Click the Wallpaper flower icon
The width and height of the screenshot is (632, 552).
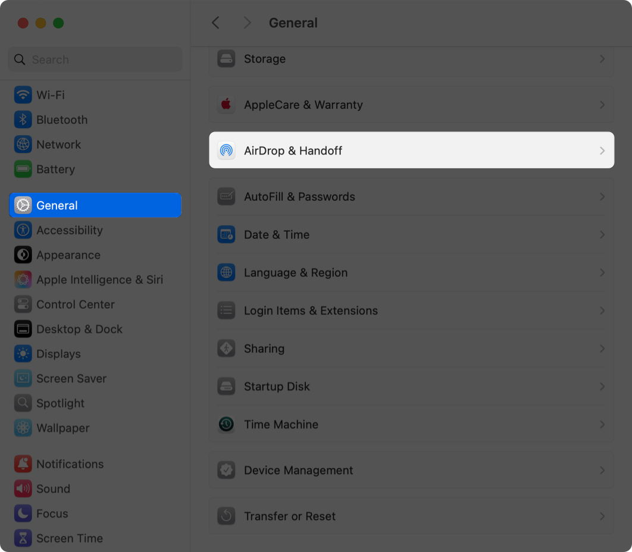(23, 428)
